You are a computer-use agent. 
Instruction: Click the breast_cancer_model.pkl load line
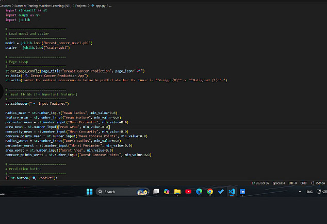(x=49, y=43)
